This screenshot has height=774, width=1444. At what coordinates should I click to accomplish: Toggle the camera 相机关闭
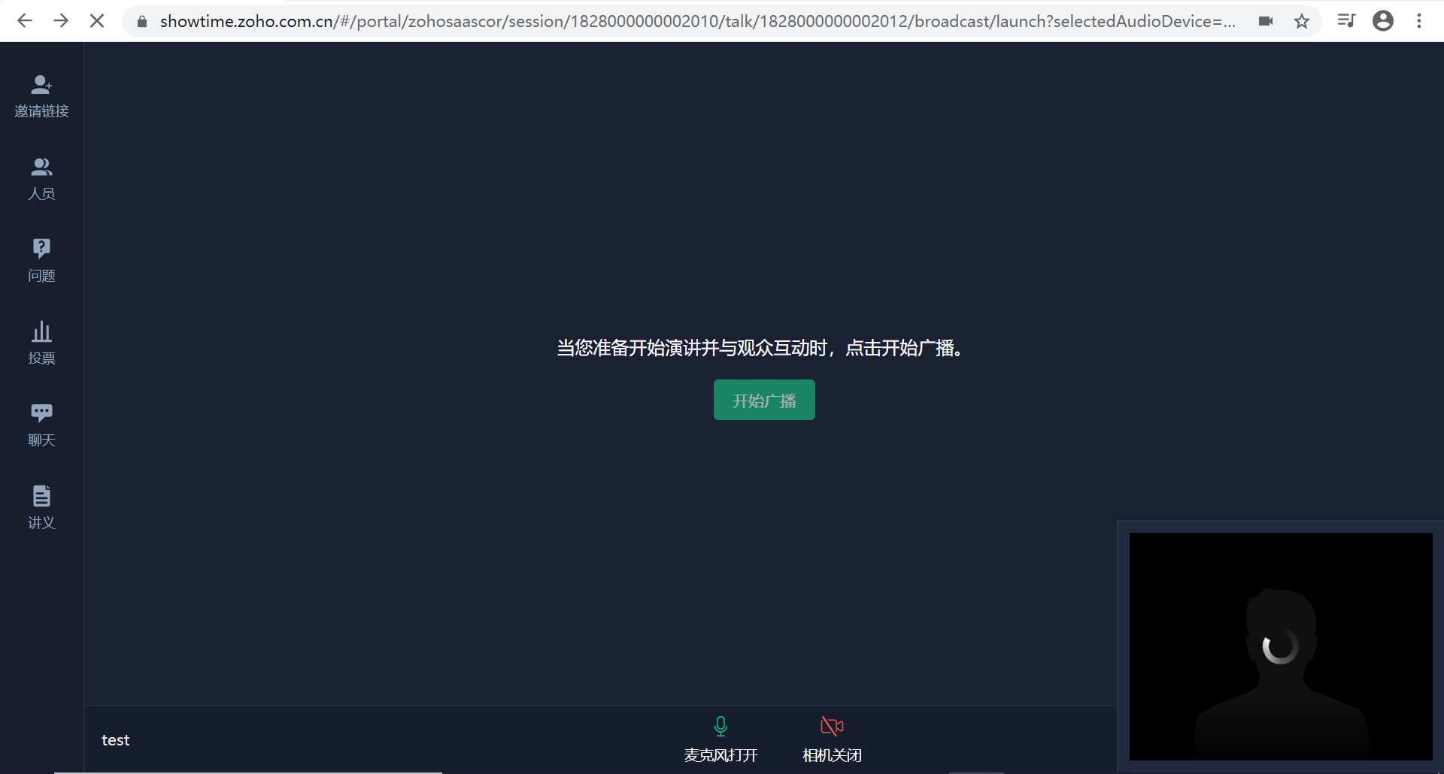832,739
